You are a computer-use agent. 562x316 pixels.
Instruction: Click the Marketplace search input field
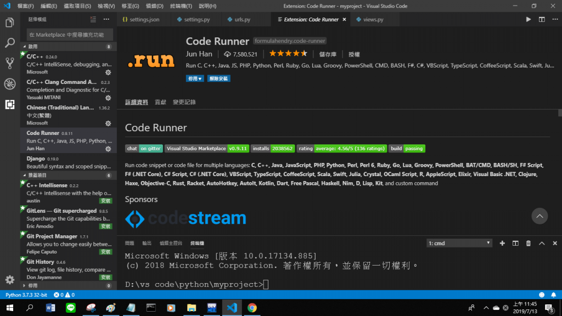click(x=70, y=35)
